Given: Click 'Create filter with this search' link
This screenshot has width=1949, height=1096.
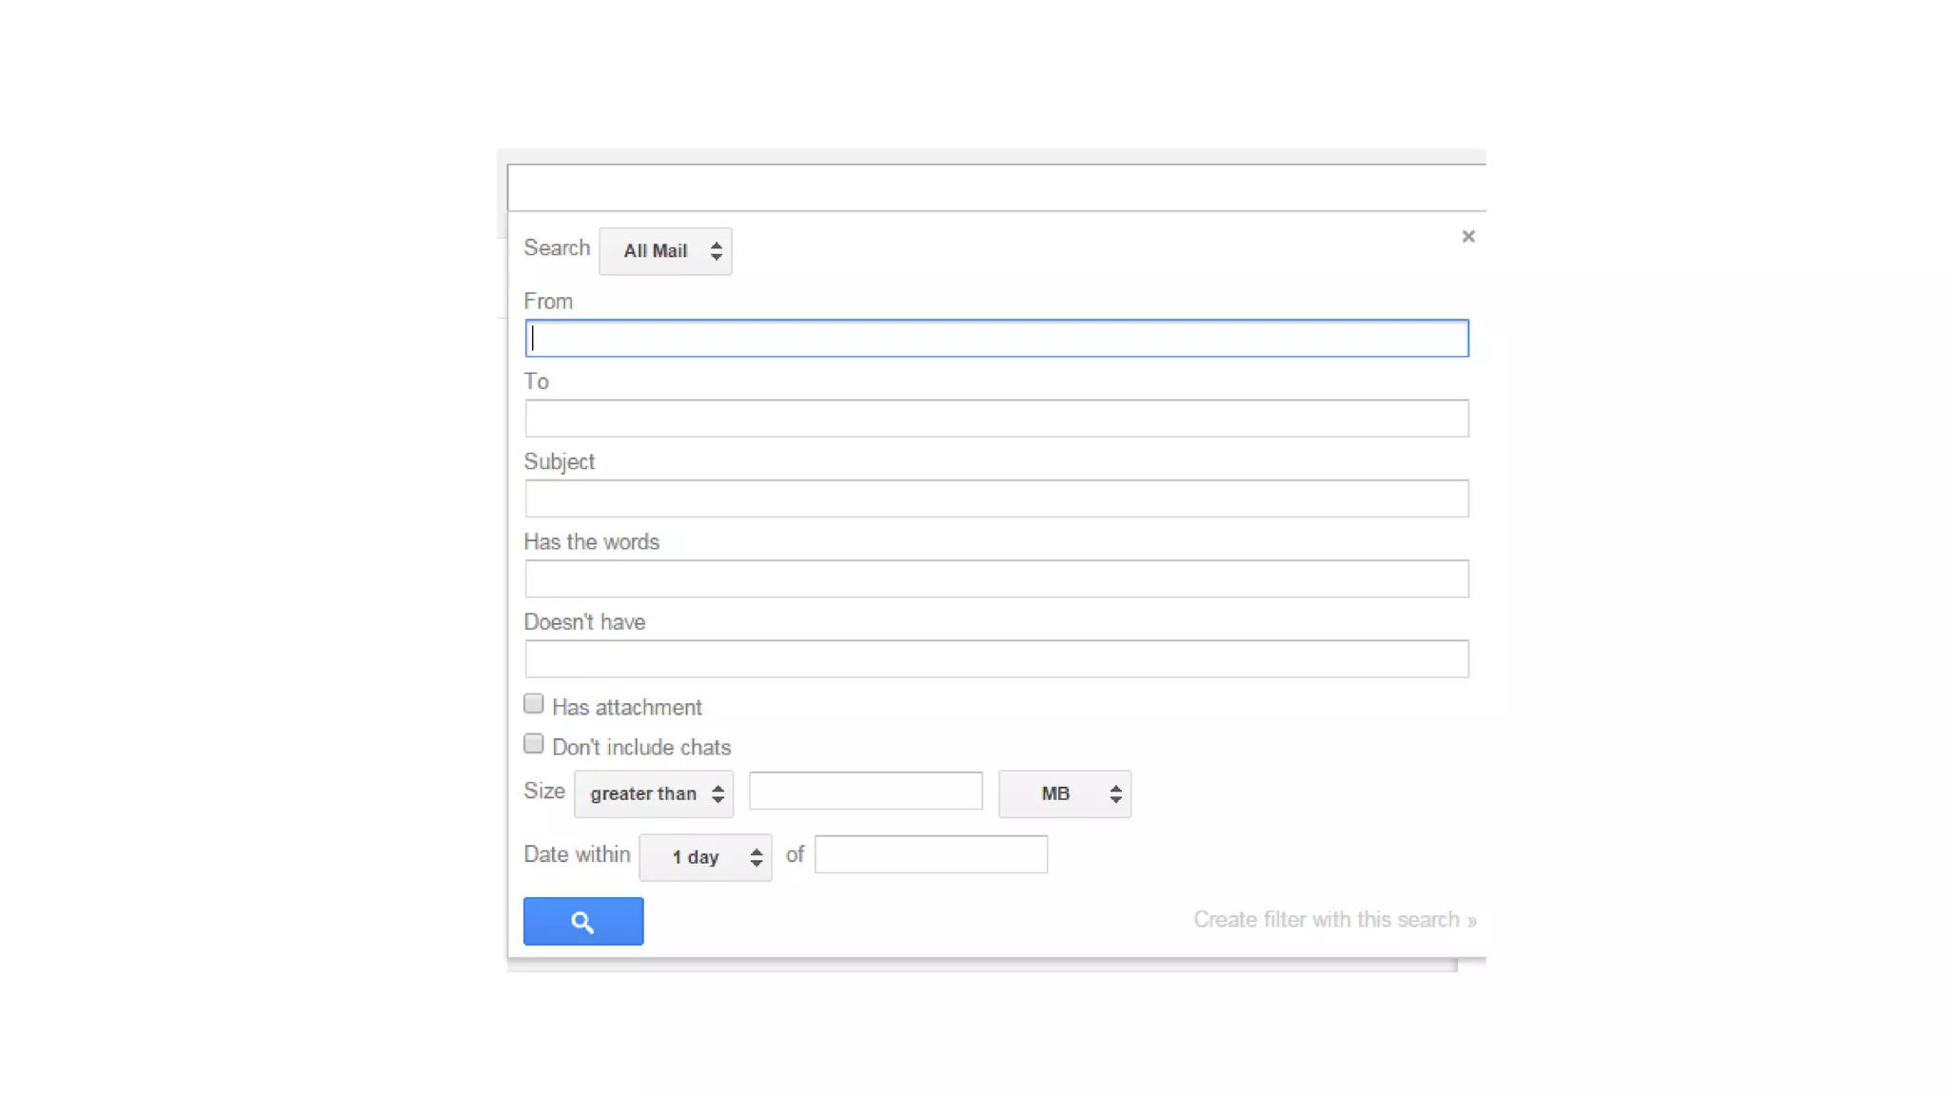Looking at the screenshot, I should tap(1334, 920).
